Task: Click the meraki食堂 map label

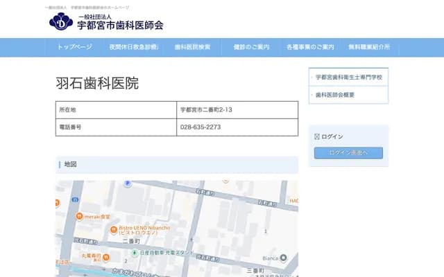Action: 97,217
